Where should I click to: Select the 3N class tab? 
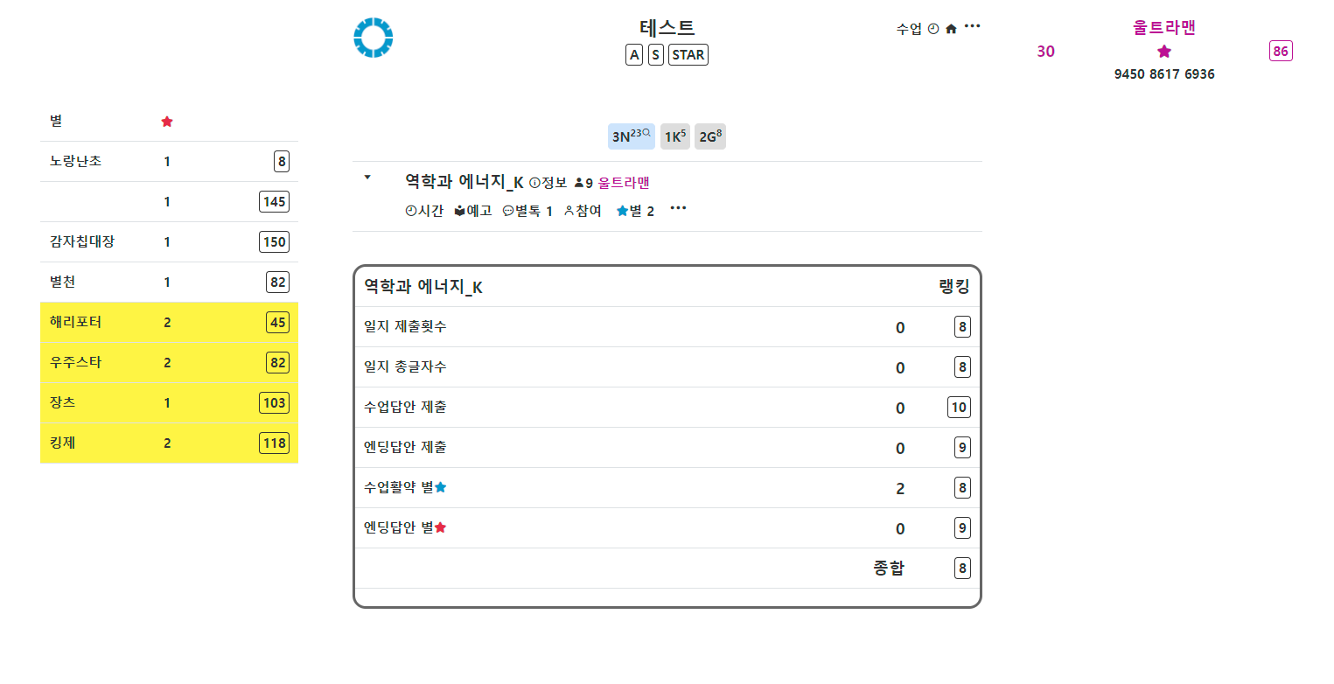pyautogui.click(x=632, y=136)
